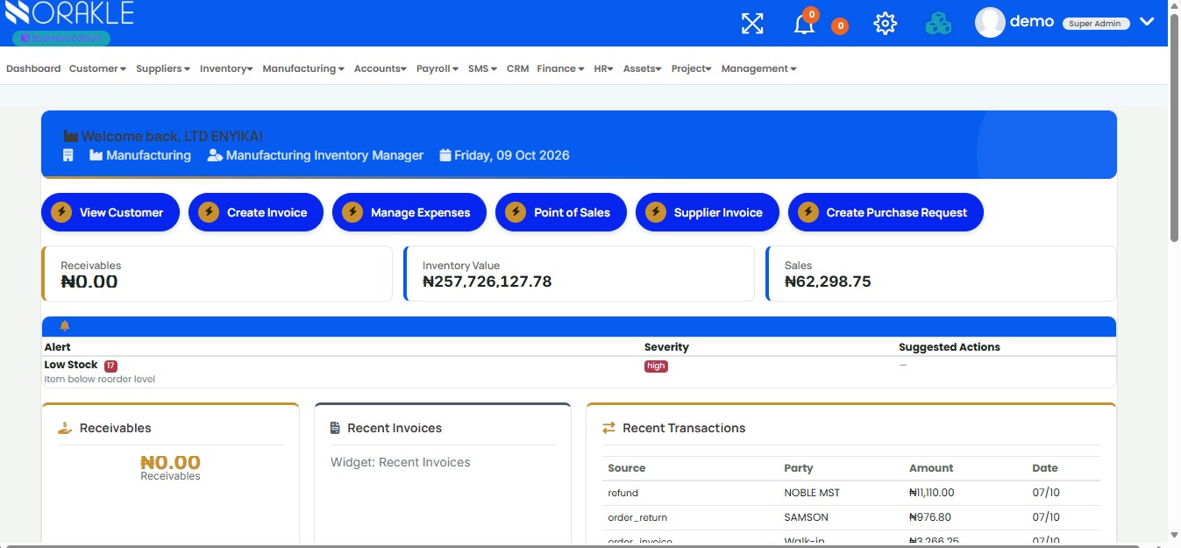Screen dimensions: 1181x548
Task: Open the HR dropdown menu
Action: (x=603, y=68)
